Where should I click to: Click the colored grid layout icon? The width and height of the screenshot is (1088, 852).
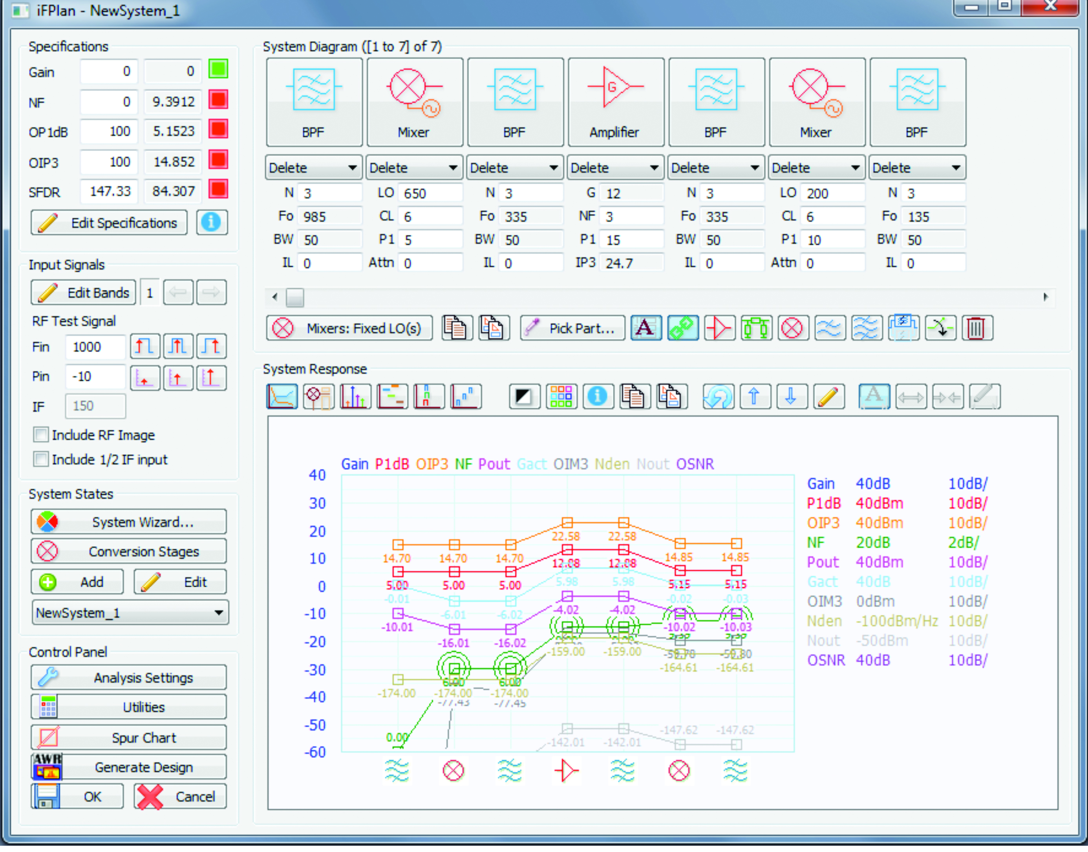click(561, 397)
